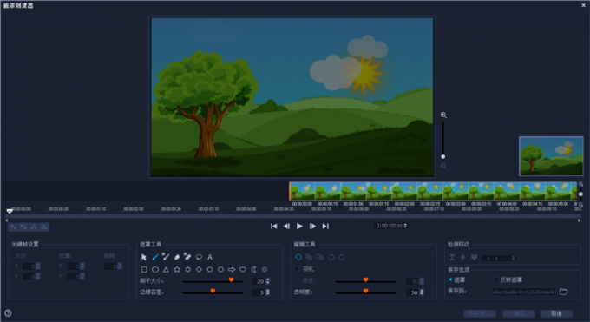Select the 遮罩 radio button

point(450,279)
